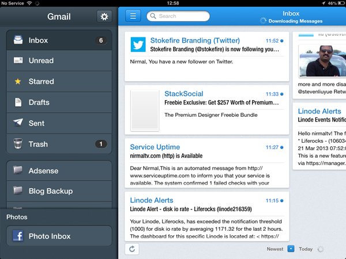This screenshot has width=346, height=259.
Task: Click the Photos section header
Action: coord(17,217)
